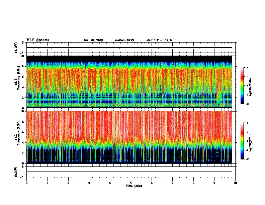Click the ch.1 voltage waveform trace
The image size is (265, 205).
(129, 48)
